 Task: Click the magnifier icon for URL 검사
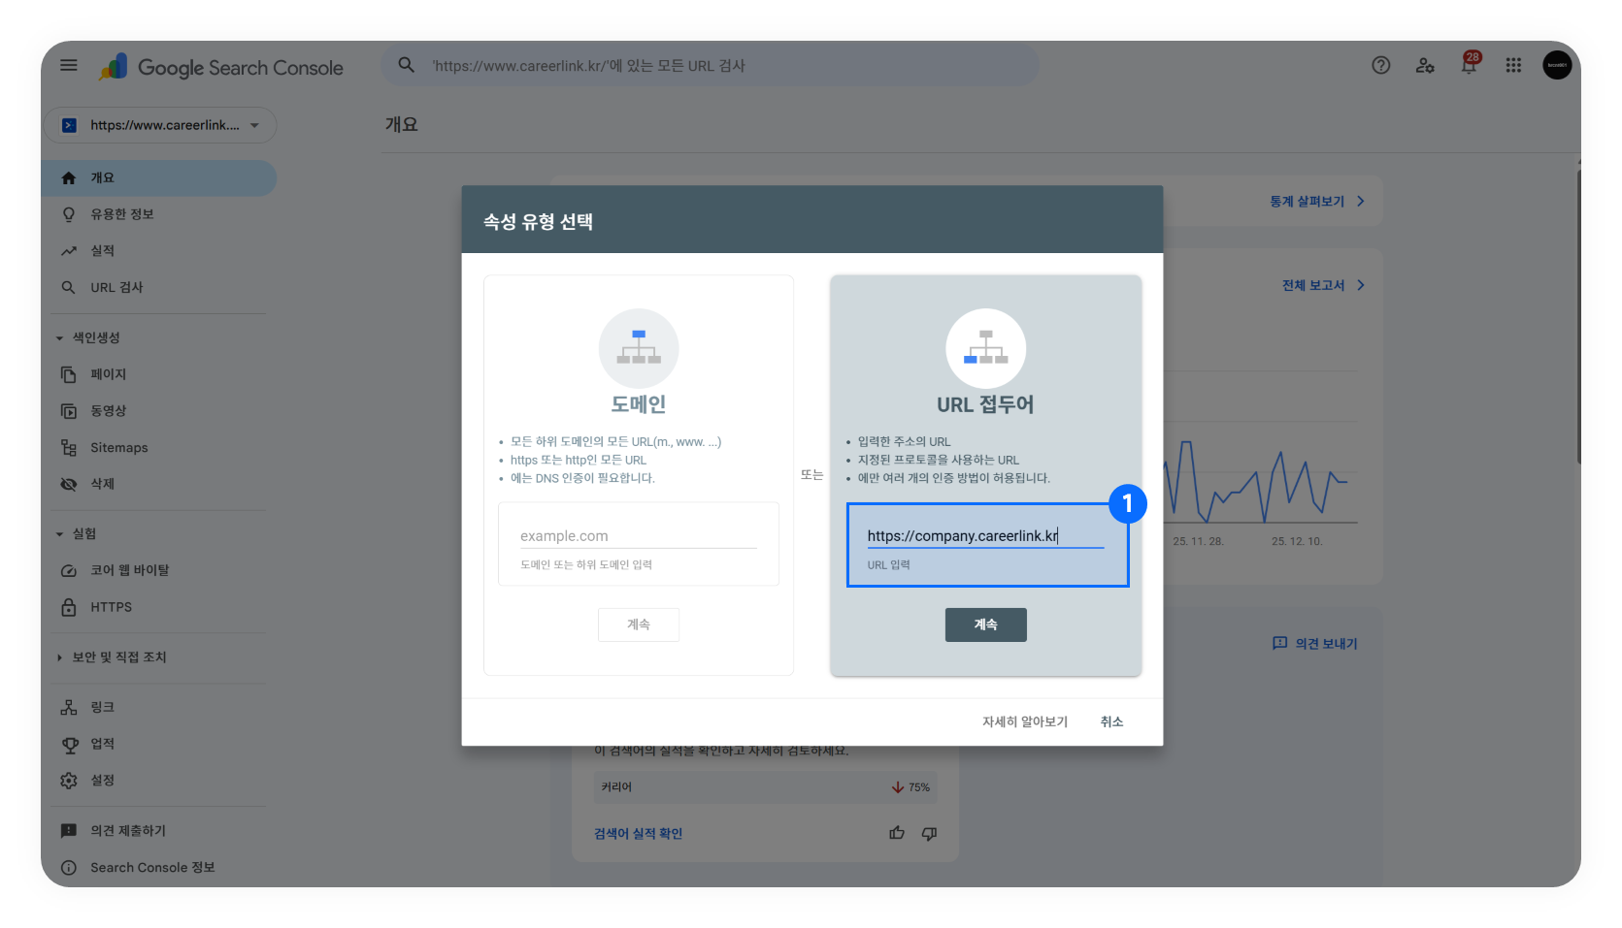point(69,287)
